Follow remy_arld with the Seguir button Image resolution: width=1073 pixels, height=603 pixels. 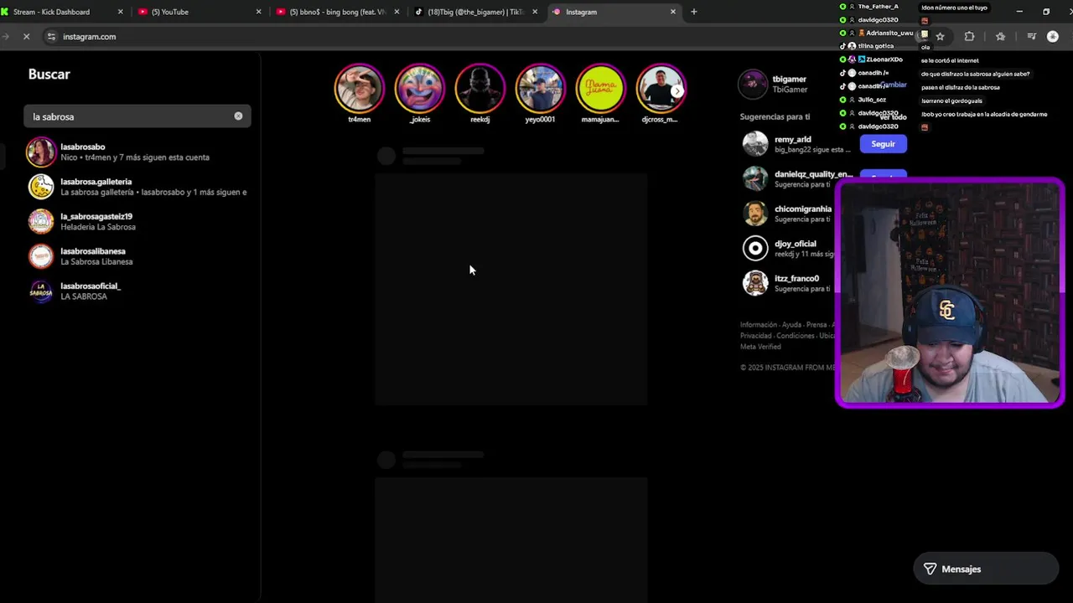pyautogui.click(x=883, y=144)
